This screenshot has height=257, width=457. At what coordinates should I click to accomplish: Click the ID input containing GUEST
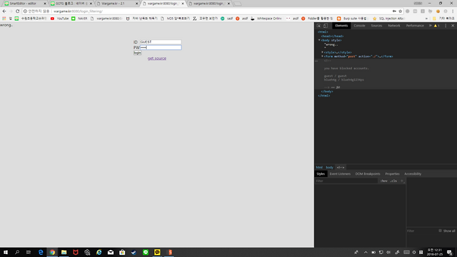click(161, 42)
